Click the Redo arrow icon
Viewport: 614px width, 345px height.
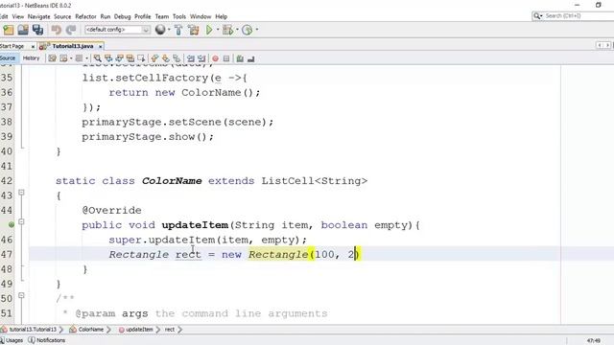(x=71, y=30)
